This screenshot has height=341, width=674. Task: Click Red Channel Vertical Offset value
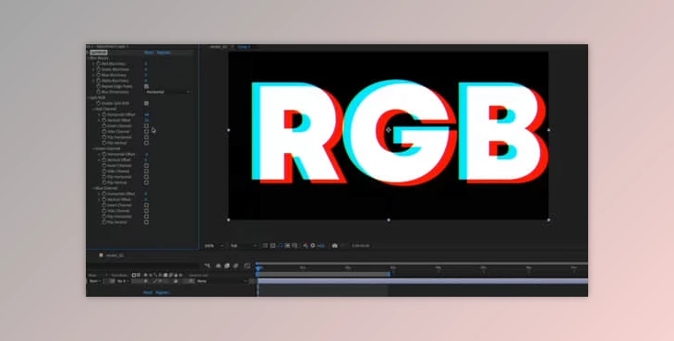[147, 120]
